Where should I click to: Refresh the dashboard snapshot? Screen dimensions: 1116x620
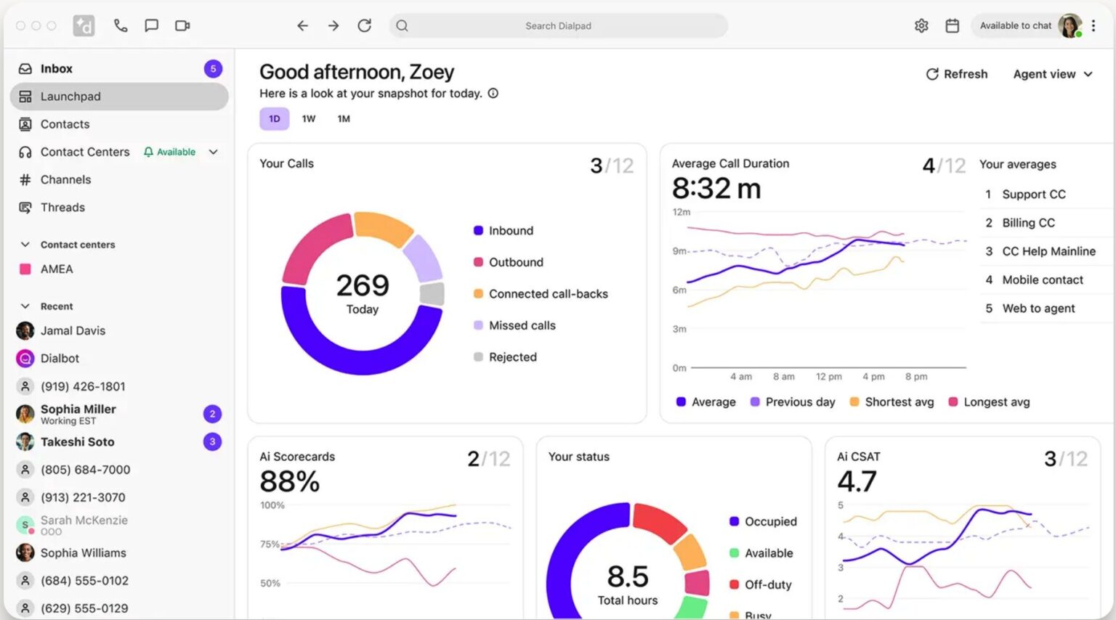coord(956,74)
